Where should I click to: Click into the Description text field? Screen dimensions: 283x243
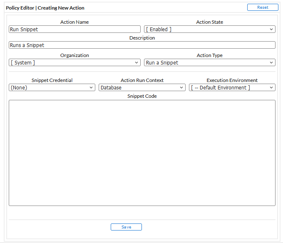point(142,45)
